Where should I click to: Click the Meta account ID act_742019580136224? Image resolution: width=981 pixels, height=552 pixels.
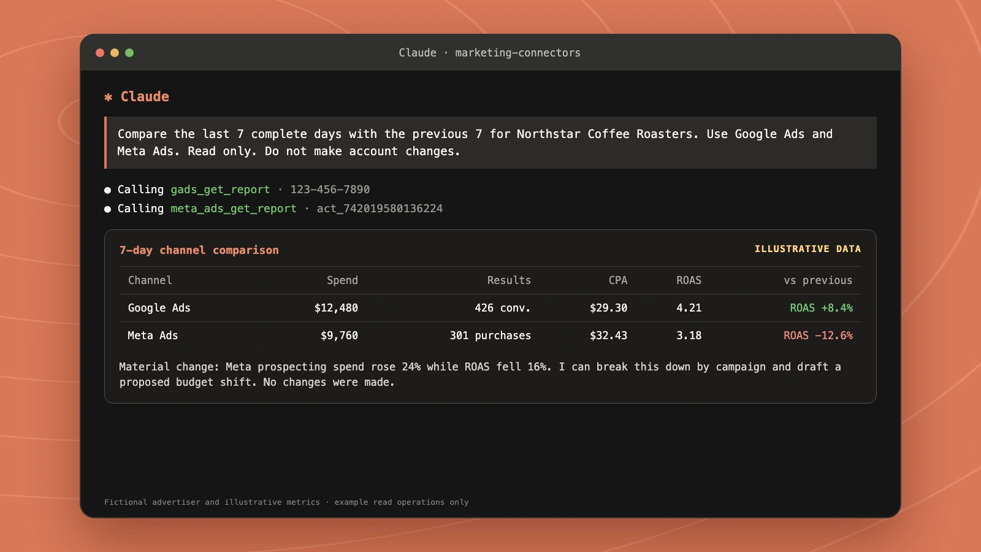pyautogui.click(x=380, y=209)
